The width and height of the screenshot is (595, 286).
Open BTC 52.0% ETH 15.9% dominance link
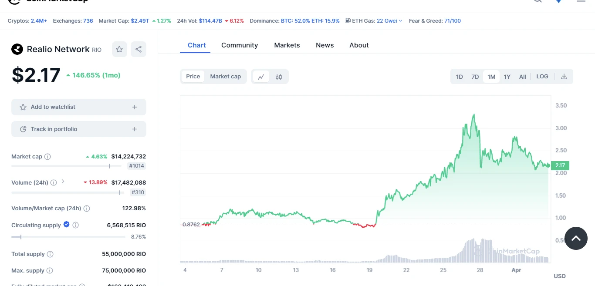(x=310, y=21)
